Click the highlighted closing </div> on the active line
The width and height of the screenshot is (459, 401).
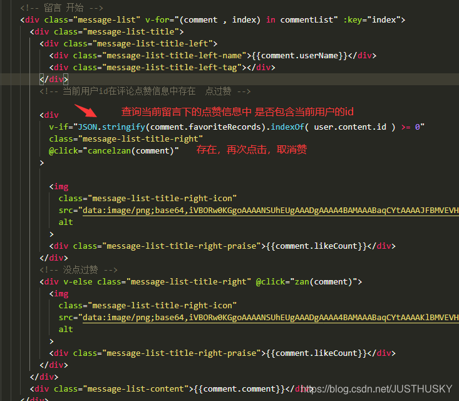(x=54, y=80)
